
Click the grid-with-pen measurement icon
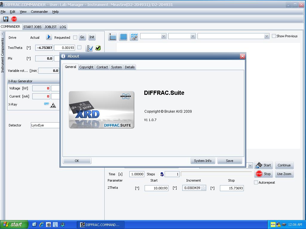[x=134, y=36]
